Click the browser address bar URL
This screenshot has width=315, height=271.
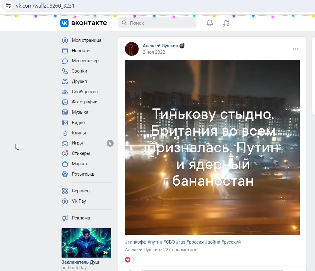tap(45, 5)
